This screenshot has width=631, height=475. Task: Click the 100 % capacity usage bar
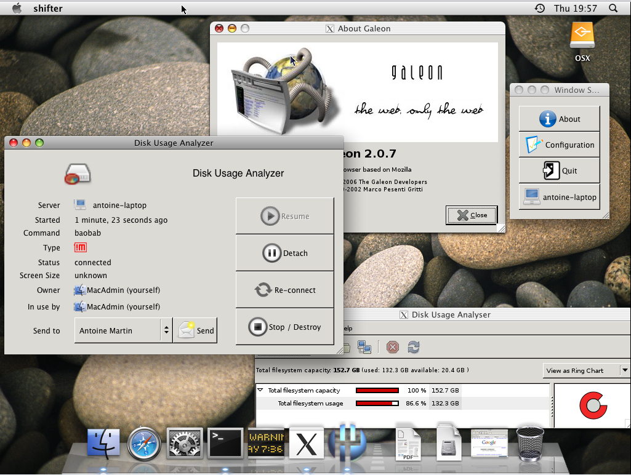point(377,390)
